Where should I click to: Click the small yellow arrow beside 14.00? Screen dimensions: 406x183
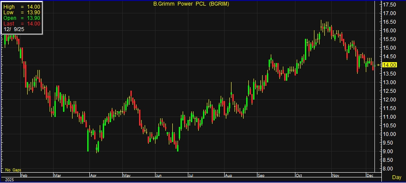[x=378, y=65]
